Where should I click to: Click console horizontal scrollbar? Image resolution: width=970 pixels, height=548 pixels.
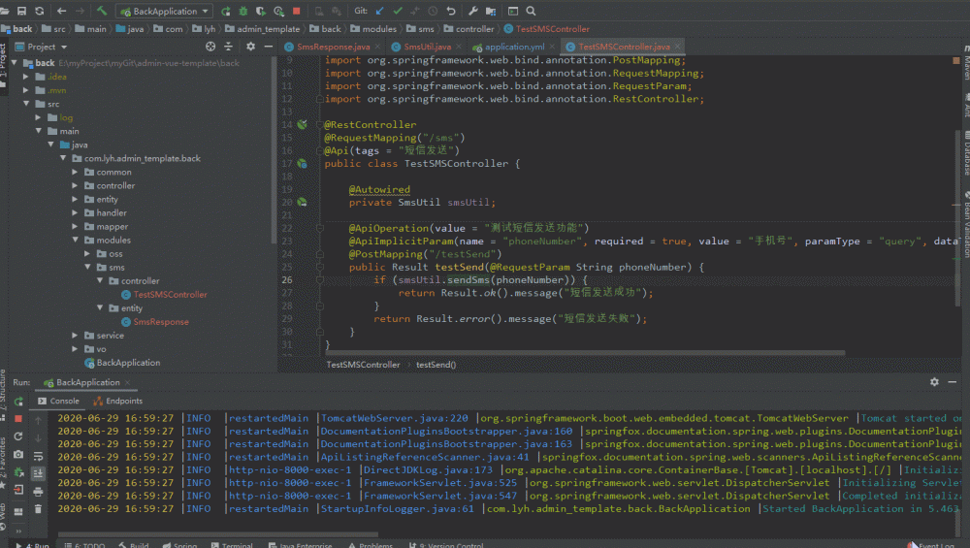tap(217, 534)
